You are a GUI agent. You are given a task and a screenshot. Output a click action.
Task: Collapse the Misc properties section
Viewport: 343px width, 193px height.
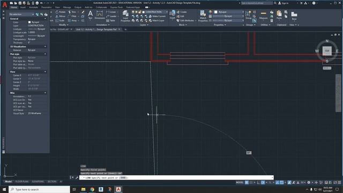tap(45, 93)
